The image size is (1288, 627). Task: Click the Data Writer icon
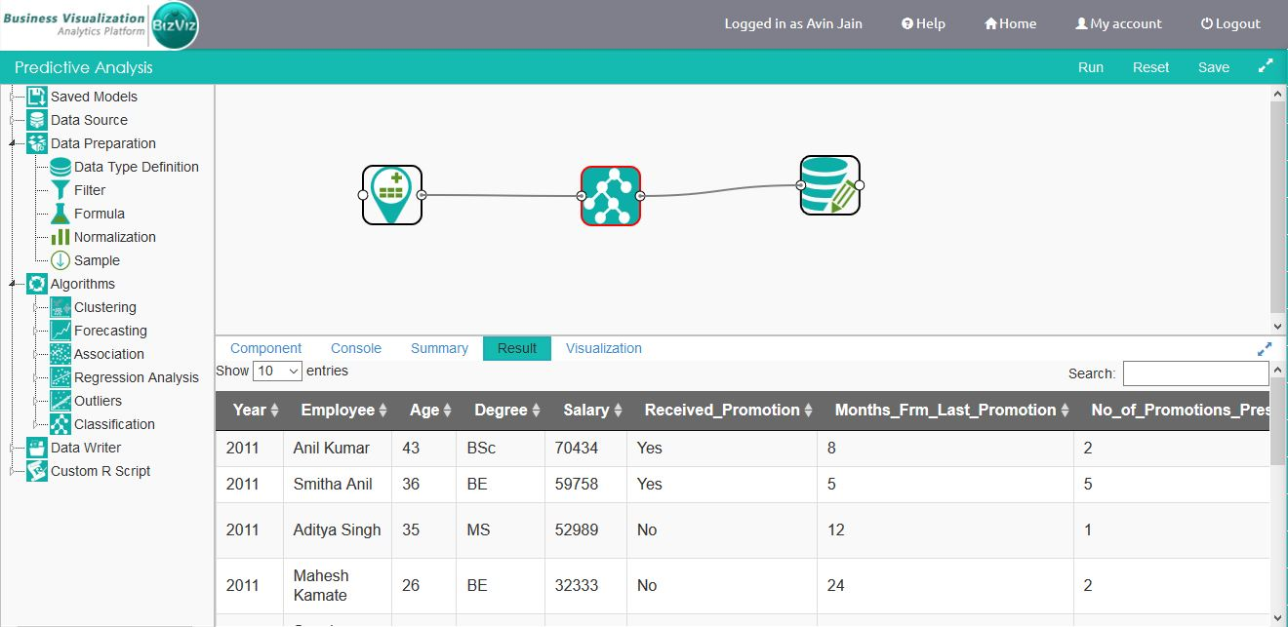point(37,448)
